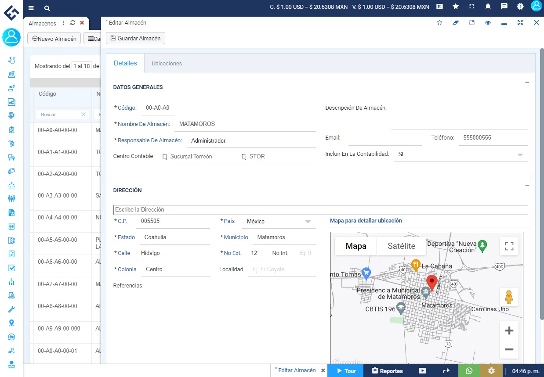Viewport: 544px width, 377px height.
Task: Zoom in on the map
Action: click(509, 330)
